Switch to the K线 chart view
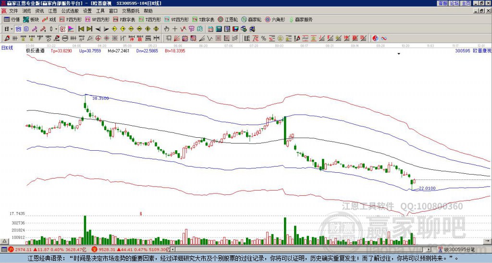 tap(49, 19)
